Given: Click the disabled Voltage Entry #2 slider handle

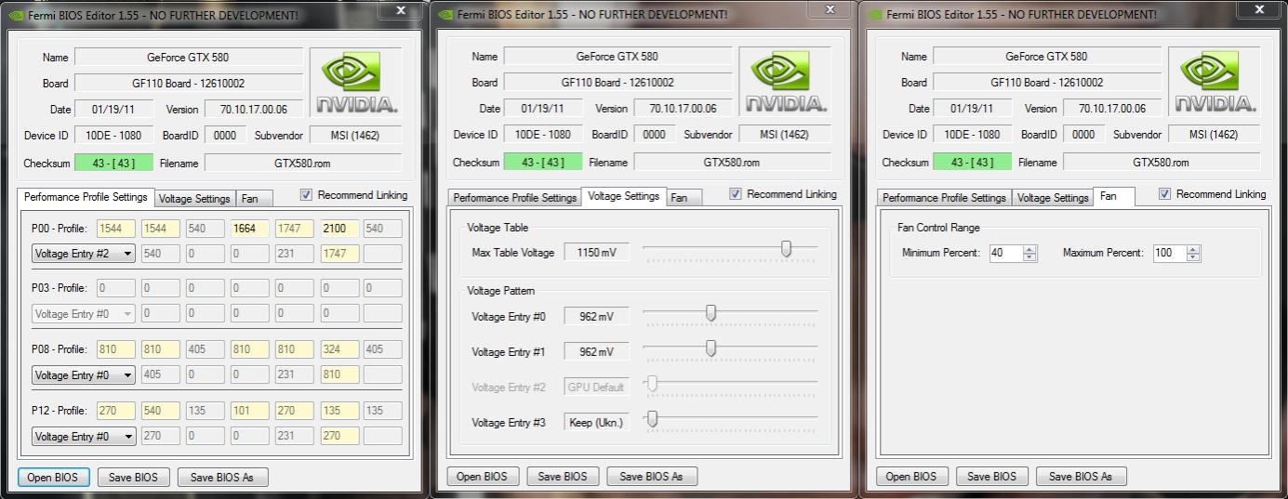Looking at the screenshot, I should (653, 384).
